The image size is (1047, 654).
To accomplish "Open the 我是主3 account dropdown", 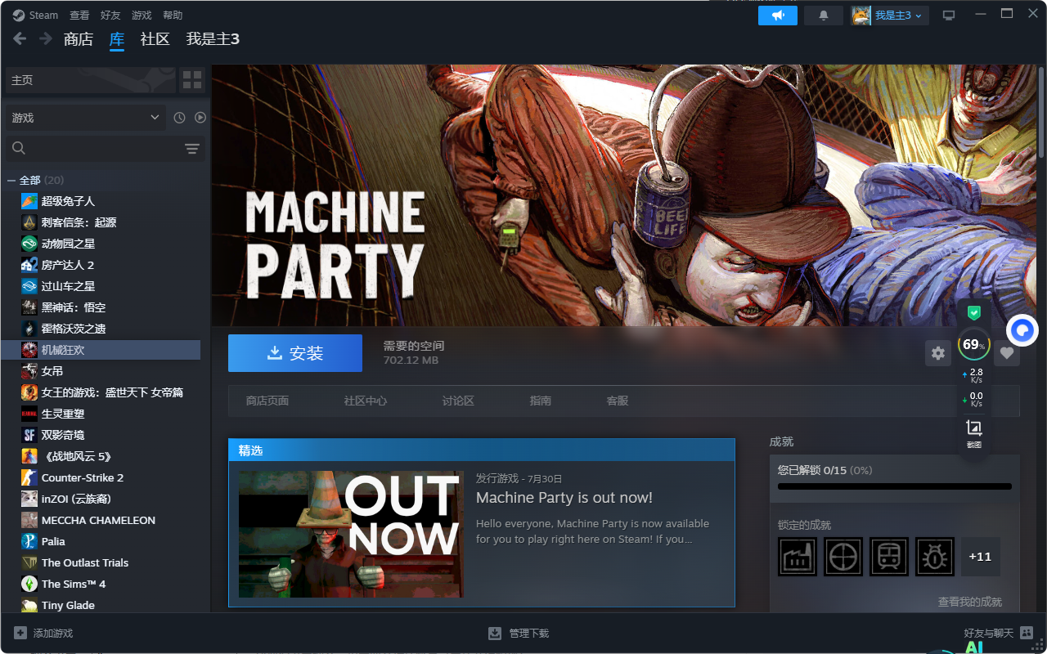I will (x=890, y=16).
